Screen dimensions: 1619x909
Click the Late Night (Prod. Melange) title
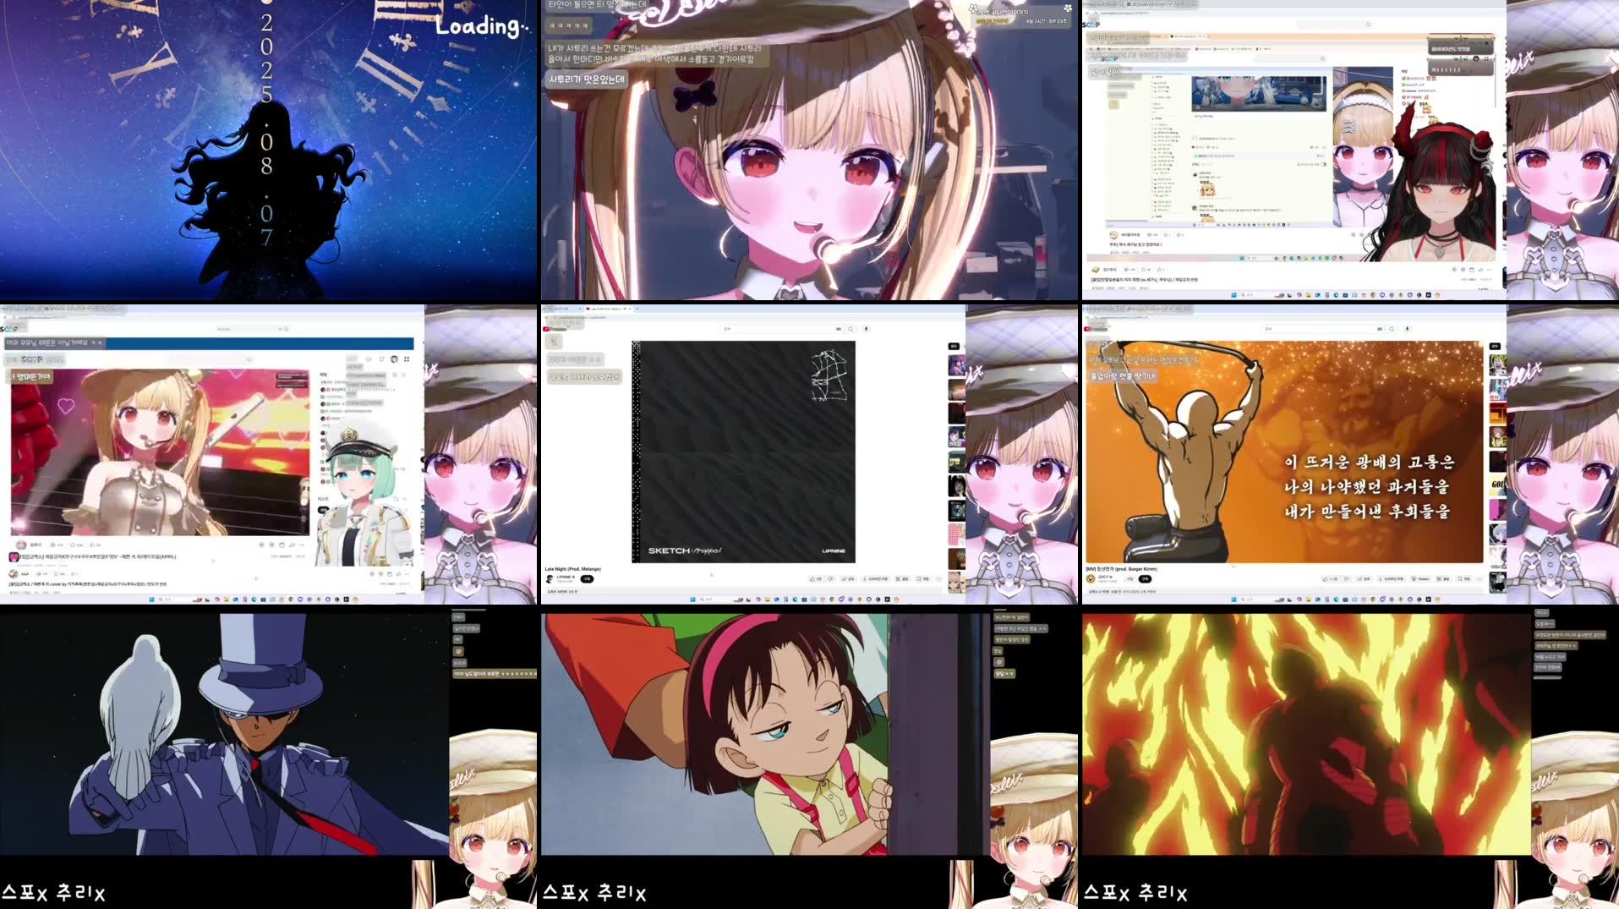point(573,569)
